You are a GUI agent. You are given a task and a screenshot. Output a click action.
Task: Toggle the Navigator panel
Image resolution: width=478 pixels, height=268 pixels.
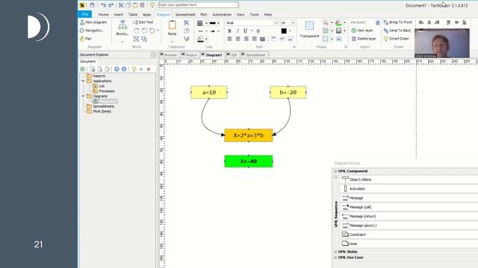click(91, 31)
